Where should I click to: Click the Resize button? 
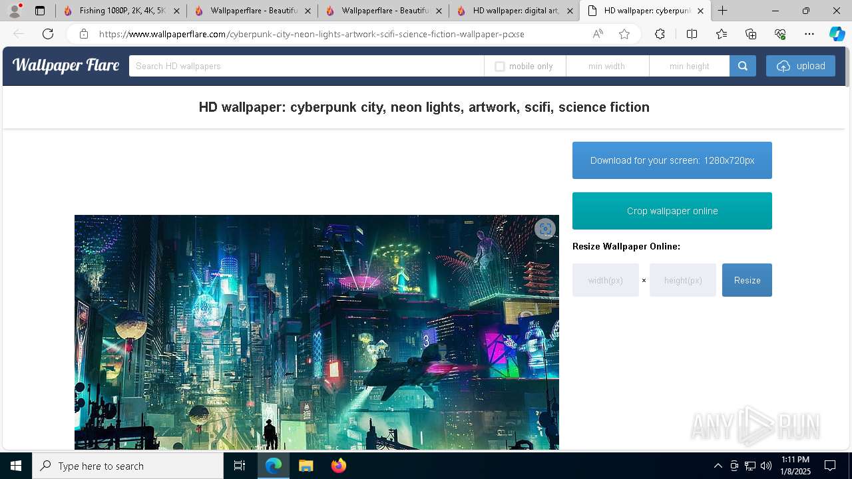(x=747, y=280)
